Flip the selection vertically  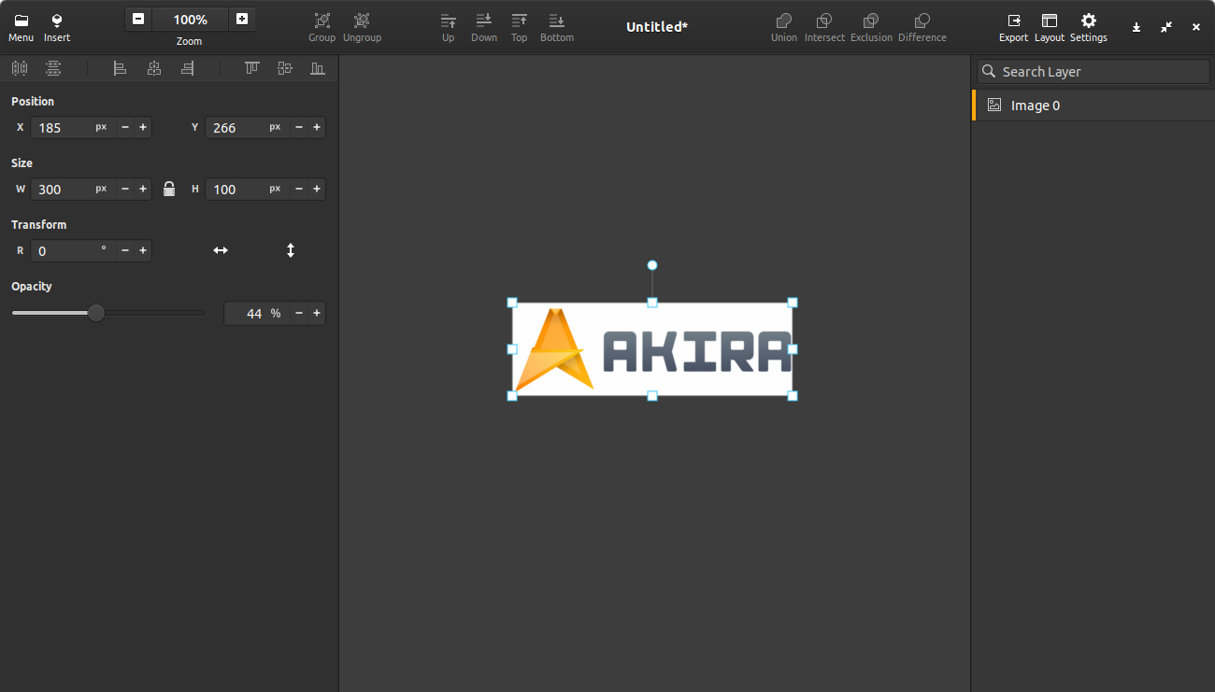[291, 250]
